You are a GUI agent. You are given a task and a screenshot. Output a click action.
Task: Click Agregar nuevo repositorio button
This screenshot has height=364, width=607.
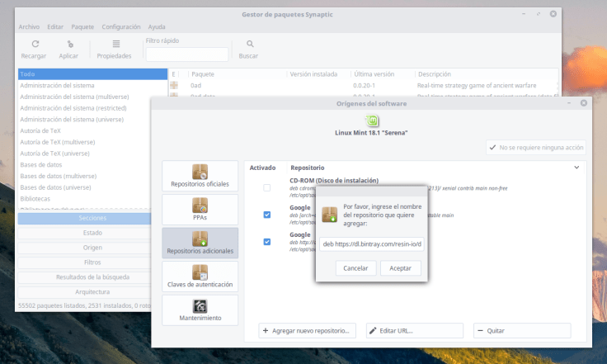(308, 330)
